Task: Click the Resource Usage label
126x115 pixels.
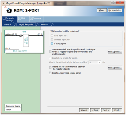Action: [13, 106]
